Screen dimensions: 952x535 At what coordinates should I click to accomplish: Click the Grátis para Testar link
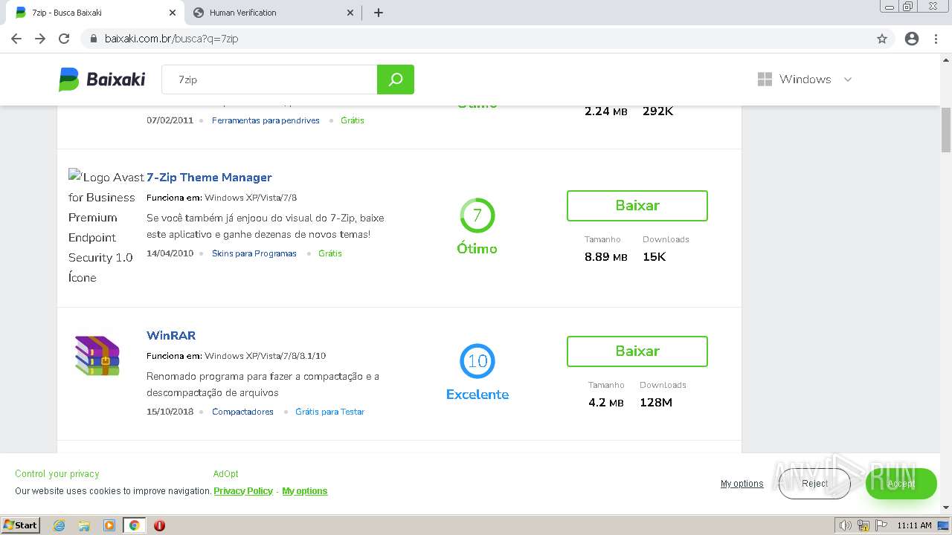click(x=329, y=412)
